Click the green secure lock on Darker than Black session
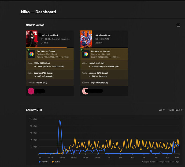This screenshot has width=185, height=167. (x=28, y=50)
